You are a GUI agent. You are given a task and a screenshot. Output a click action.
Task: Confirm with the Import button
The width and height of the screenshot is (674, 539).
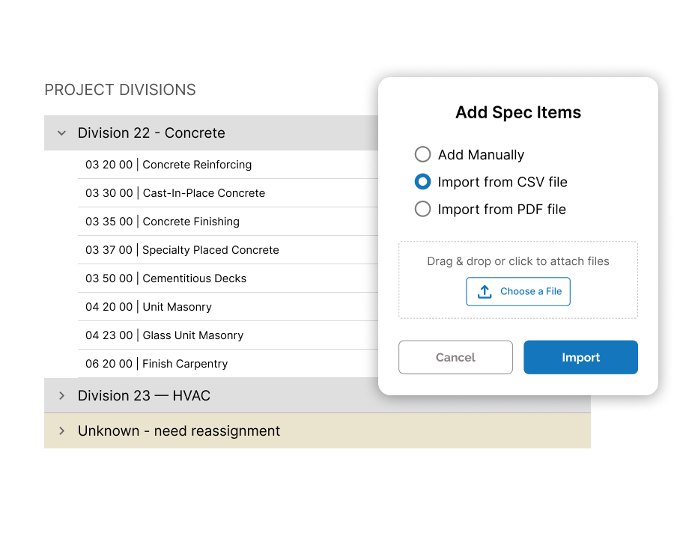point(580,357)
